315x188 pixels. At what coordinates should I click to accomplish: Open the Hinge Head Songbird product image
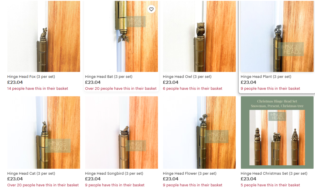pos(121,133)
